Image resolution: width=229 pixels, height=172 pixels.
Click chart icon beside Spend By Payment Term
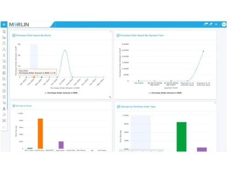(118, 35)
